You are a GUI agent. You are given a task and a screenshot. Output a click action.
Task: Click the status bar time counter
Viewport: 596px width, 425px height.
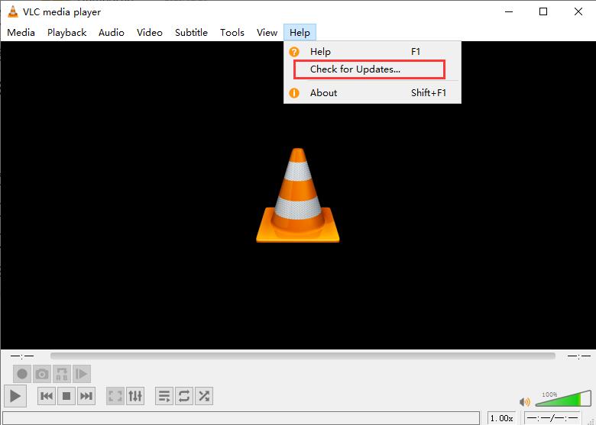pos(552,418)
